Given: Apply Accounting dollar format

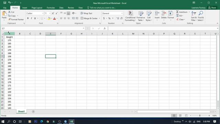Looking at the screenshot, I should [104, 18].
